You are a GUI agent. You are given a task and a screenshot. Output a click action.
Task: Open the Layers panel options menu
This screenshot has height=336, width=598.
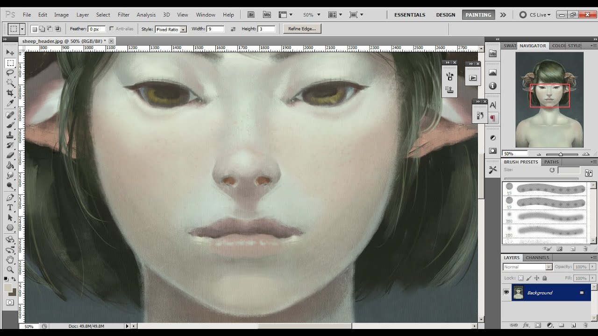coord(594,258)
